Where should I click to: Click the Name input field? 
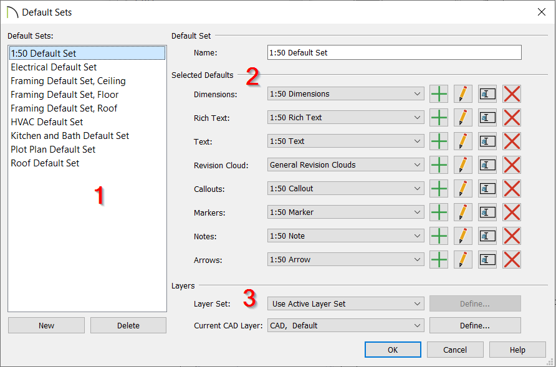pyautogui.click(x=395, y=52)
